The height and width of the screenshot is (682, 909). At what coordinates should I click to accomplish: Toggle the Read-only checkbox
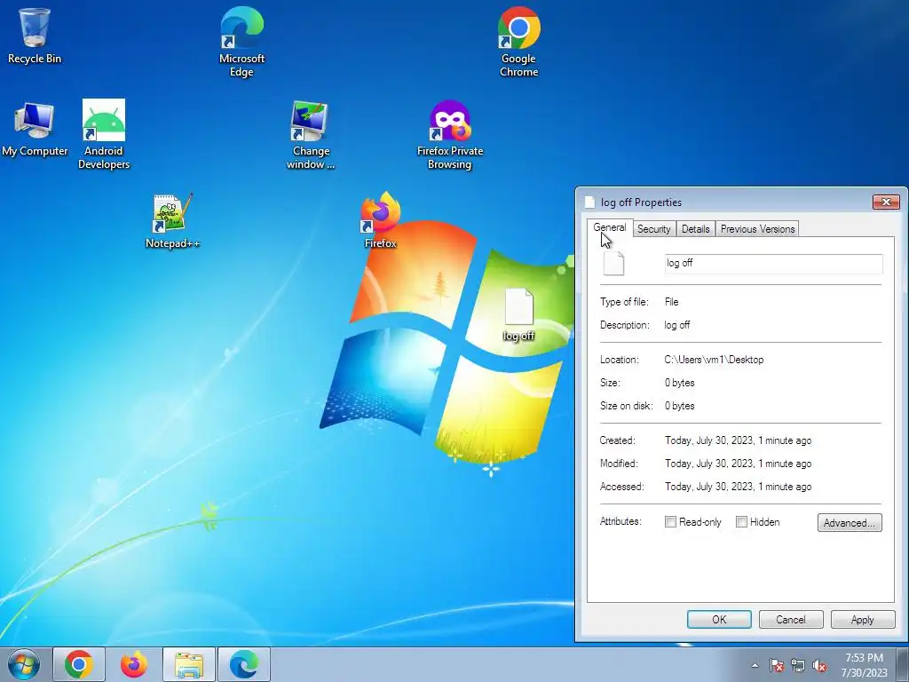click(x=671, y=522)
